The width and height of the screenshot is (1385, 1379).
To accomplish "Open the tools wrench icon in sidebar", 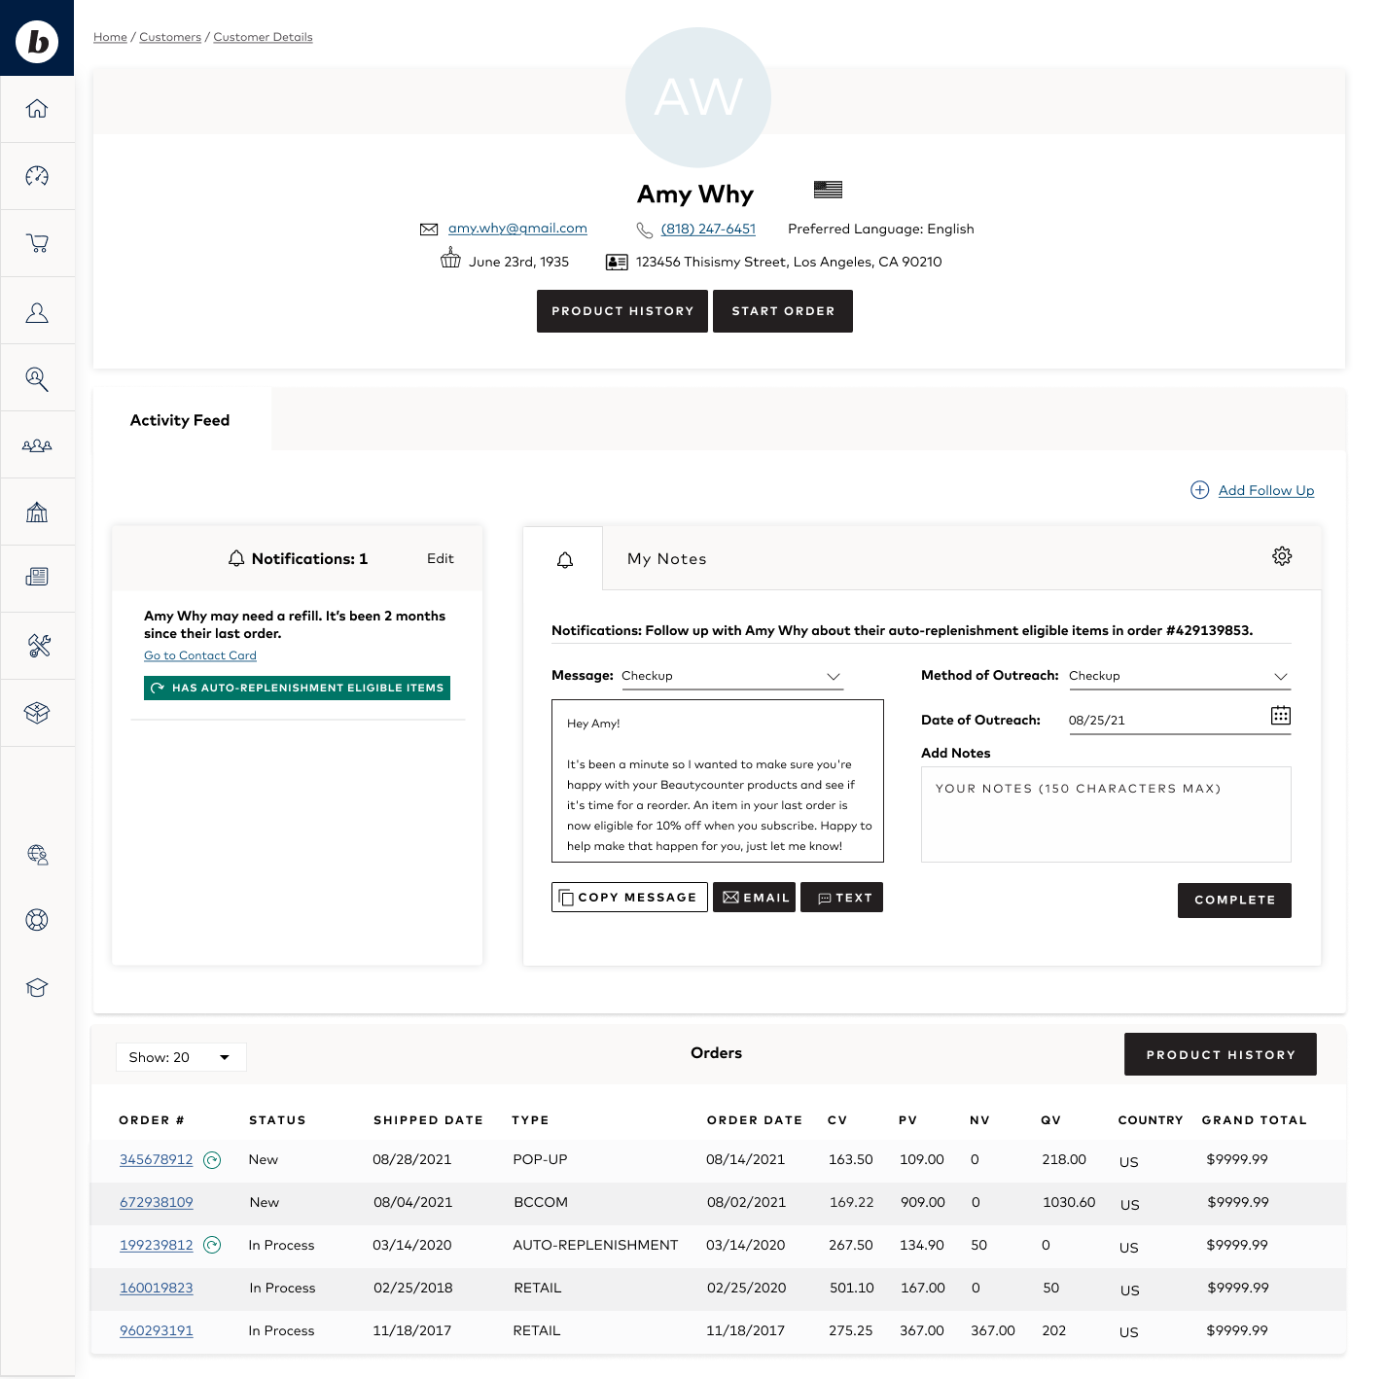I will (39, 646).
